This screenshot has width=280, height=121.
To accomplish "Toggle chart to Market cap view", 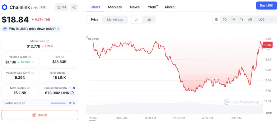I will click(115, 20).
